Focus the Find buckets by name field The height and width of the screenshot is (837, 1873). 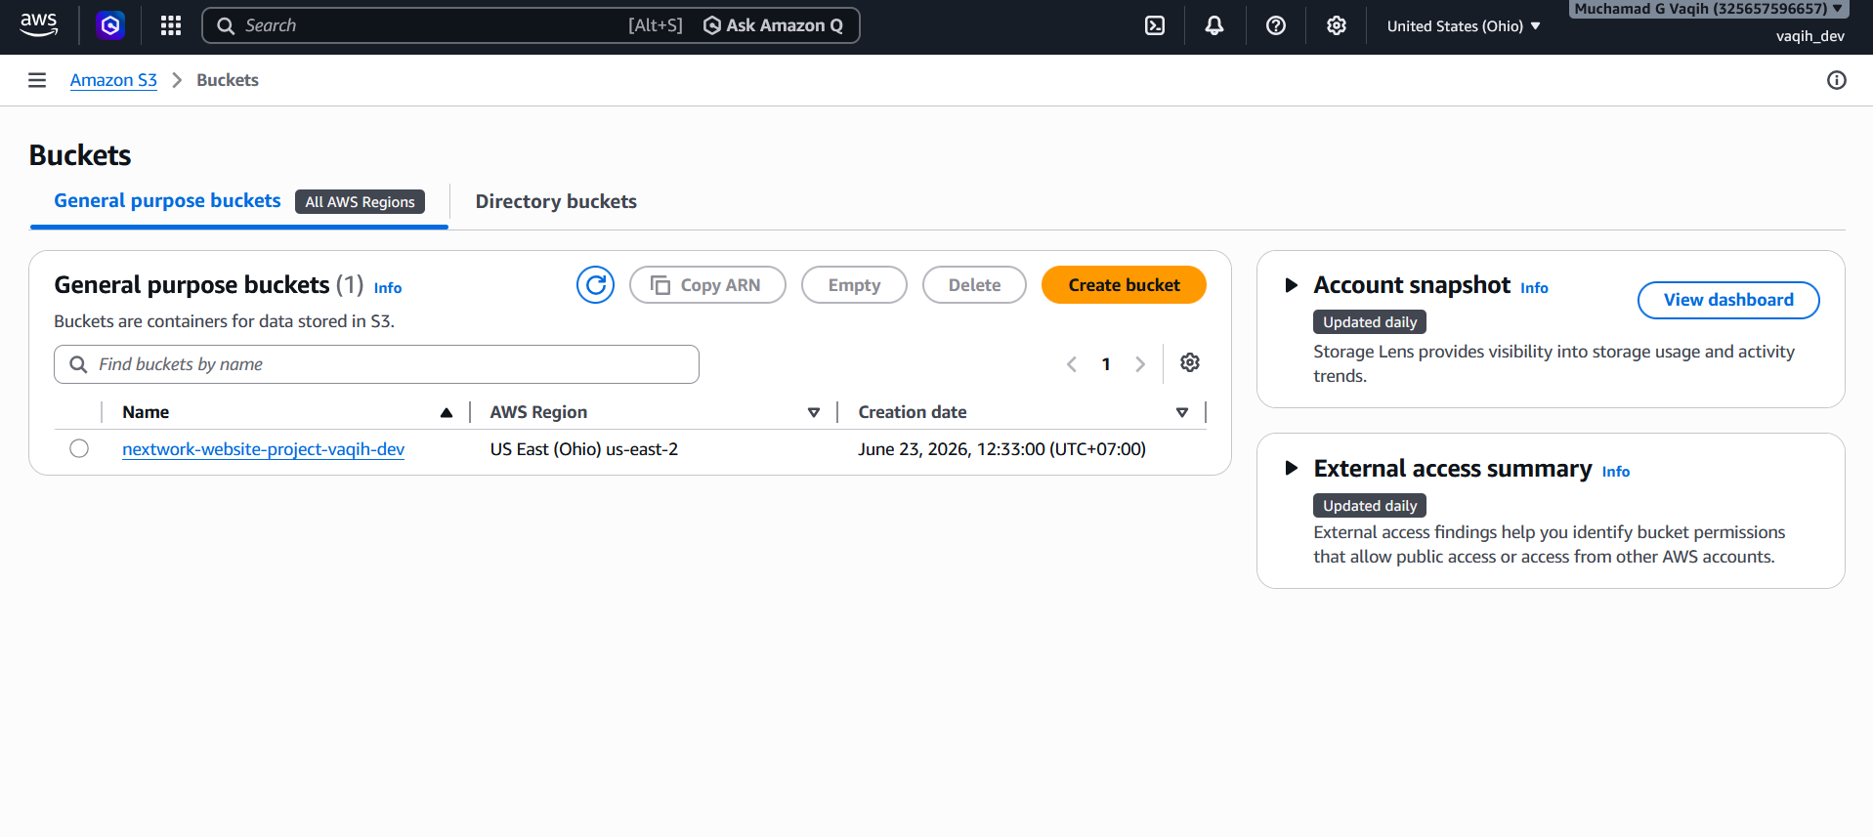click(x=376, y=364)
